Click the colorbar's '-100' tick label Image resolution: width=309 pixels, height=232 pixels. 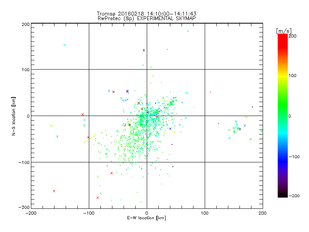294,157
